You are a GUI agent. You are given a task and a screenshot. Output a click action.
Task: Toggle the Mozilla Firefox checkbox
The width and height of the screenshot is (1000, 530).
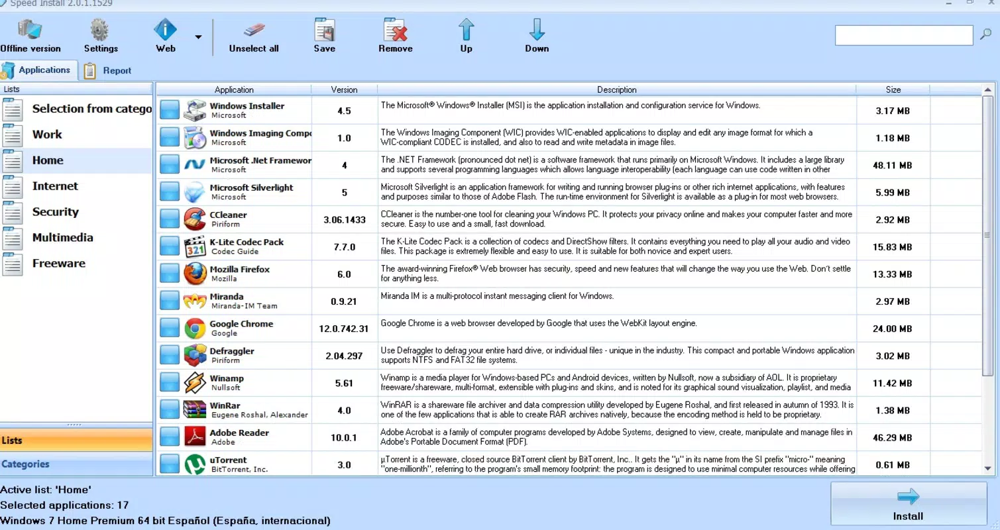[x=170, y=274]
